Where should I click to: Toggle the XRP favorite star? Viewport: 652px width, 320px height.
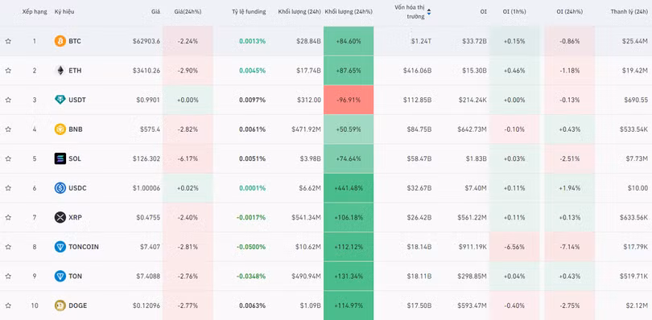pyautogui.click(x=8, y=217)
